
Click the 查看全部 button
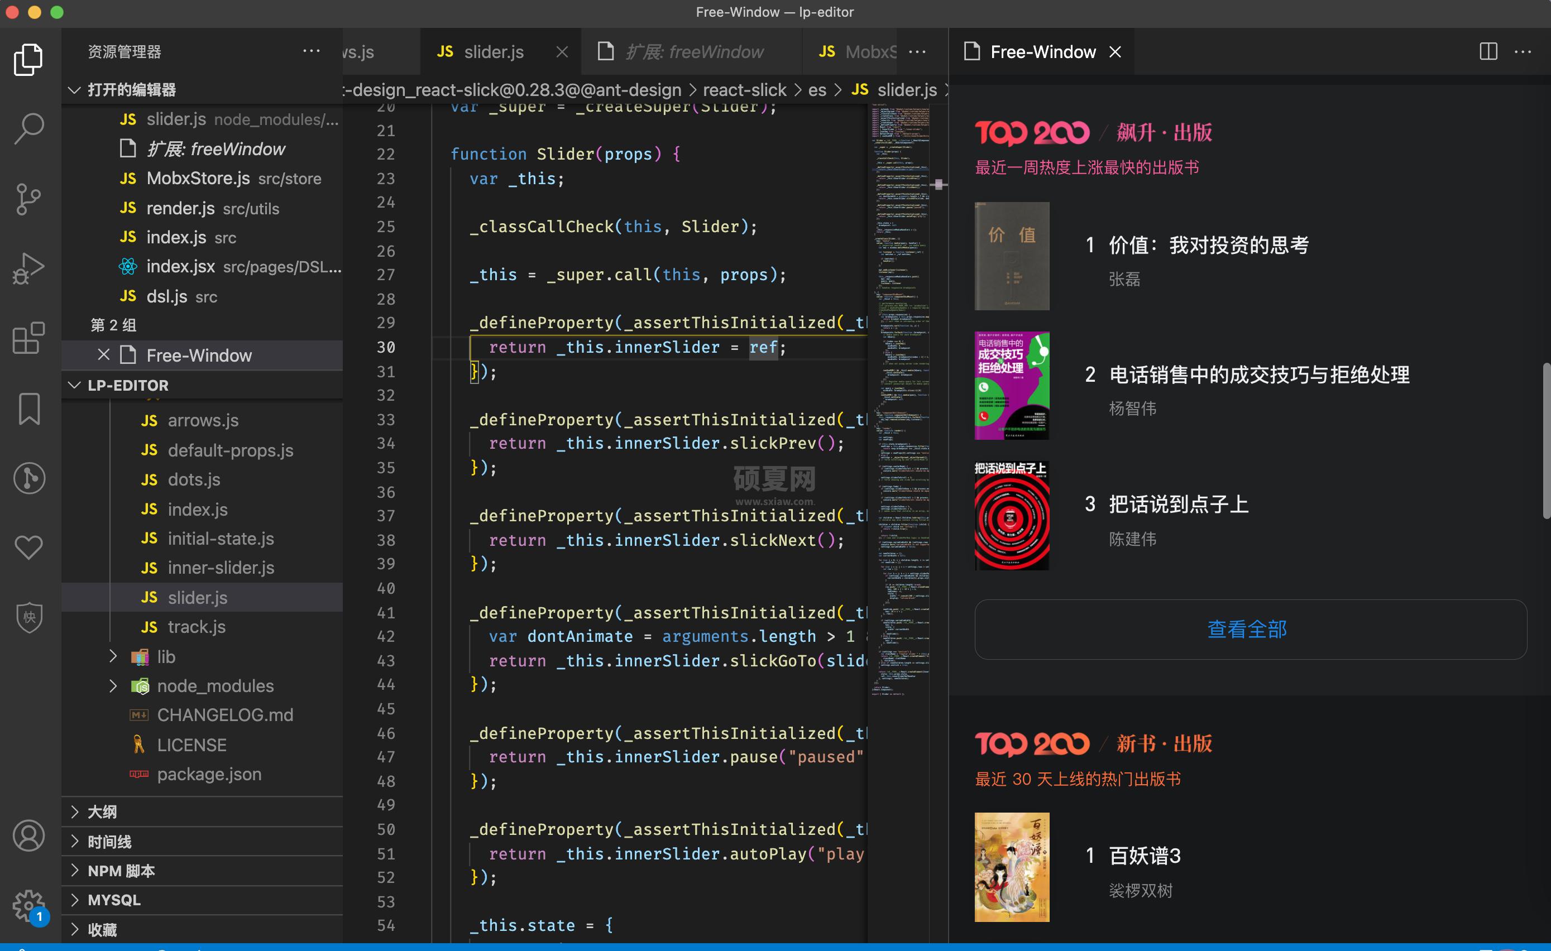[x=1250, y=629]
